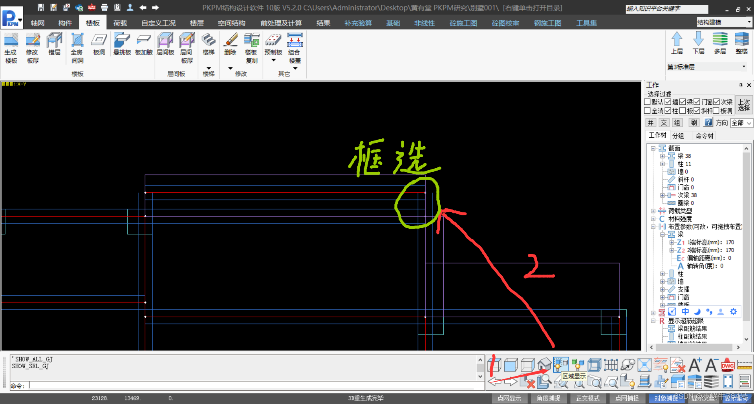
Task: Open the 构件 ribbon tab
Action: click(65, 23)
